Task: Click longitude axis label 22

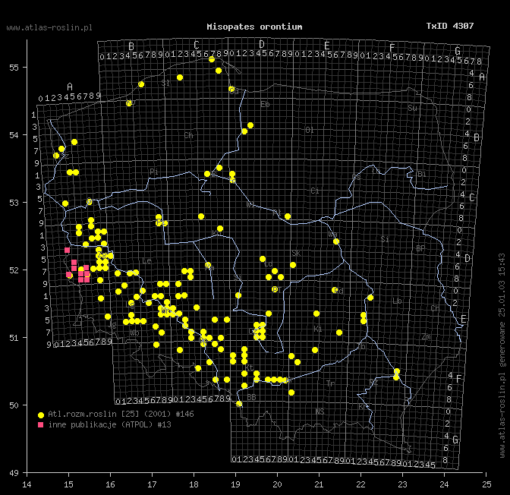Action: (360, 484)
